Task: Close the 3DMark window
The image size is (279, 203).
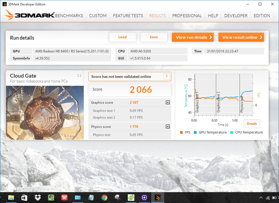Action: click(x=272, y=4)
